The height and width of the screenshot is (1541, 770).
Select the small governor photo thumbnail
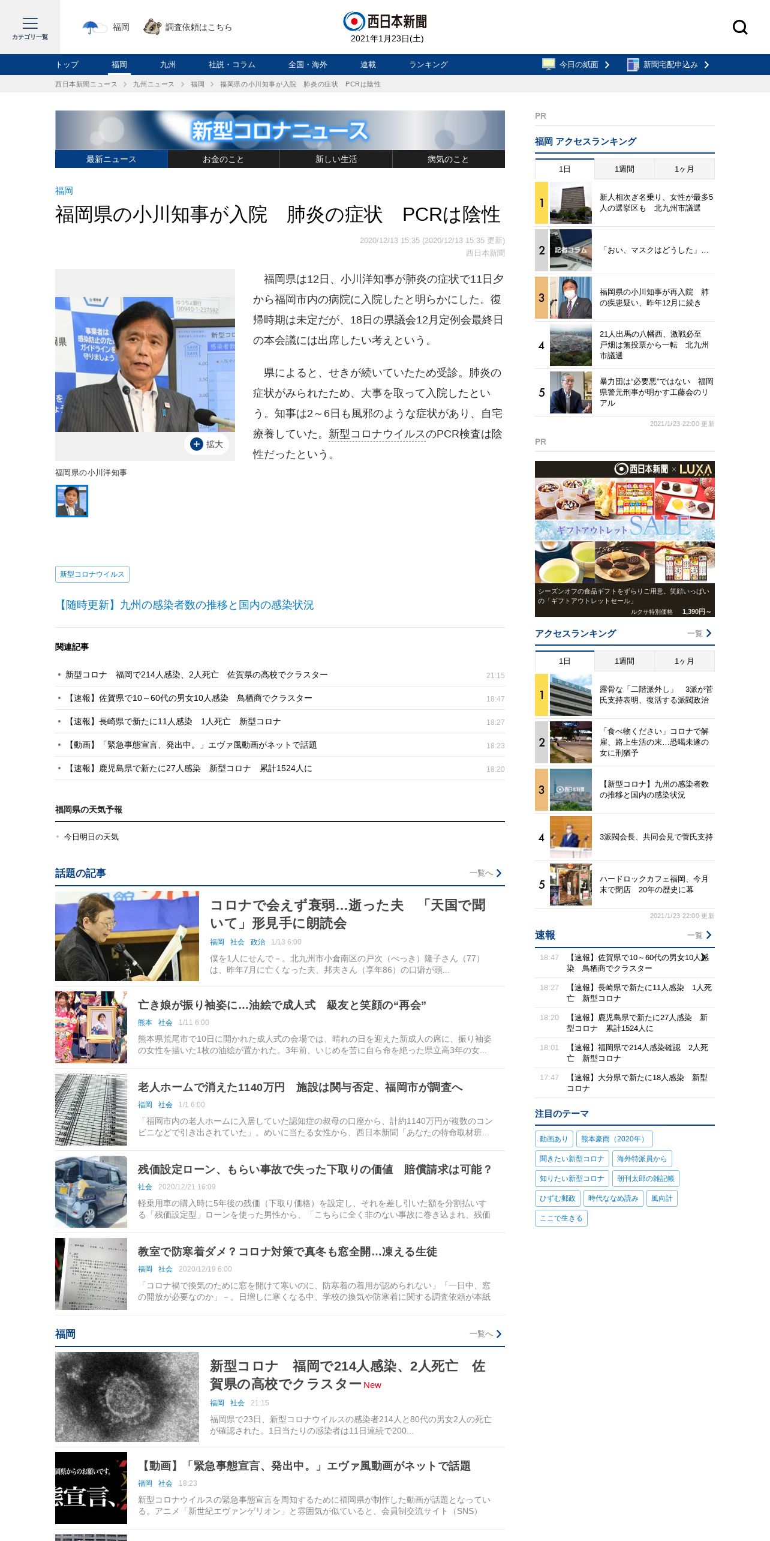click(x=72, y=501)
